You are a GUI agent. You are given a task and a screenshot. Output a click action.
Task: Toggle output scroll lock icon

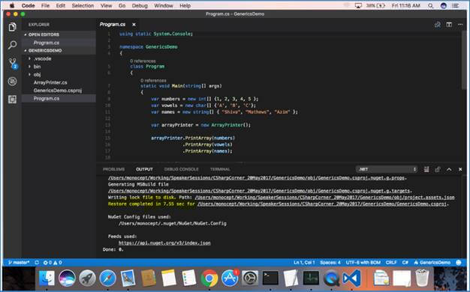coord(438,169)
